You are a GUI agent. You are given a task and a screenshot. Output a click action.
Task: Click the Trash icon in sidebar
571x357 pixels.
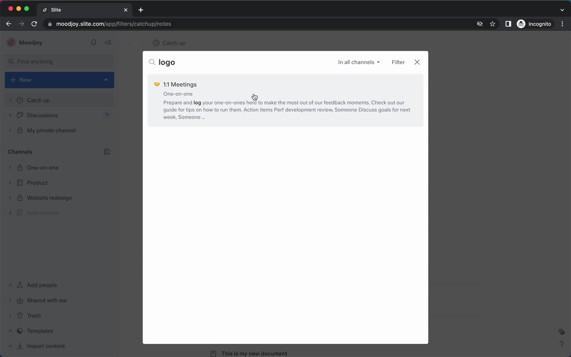point(19,315)
